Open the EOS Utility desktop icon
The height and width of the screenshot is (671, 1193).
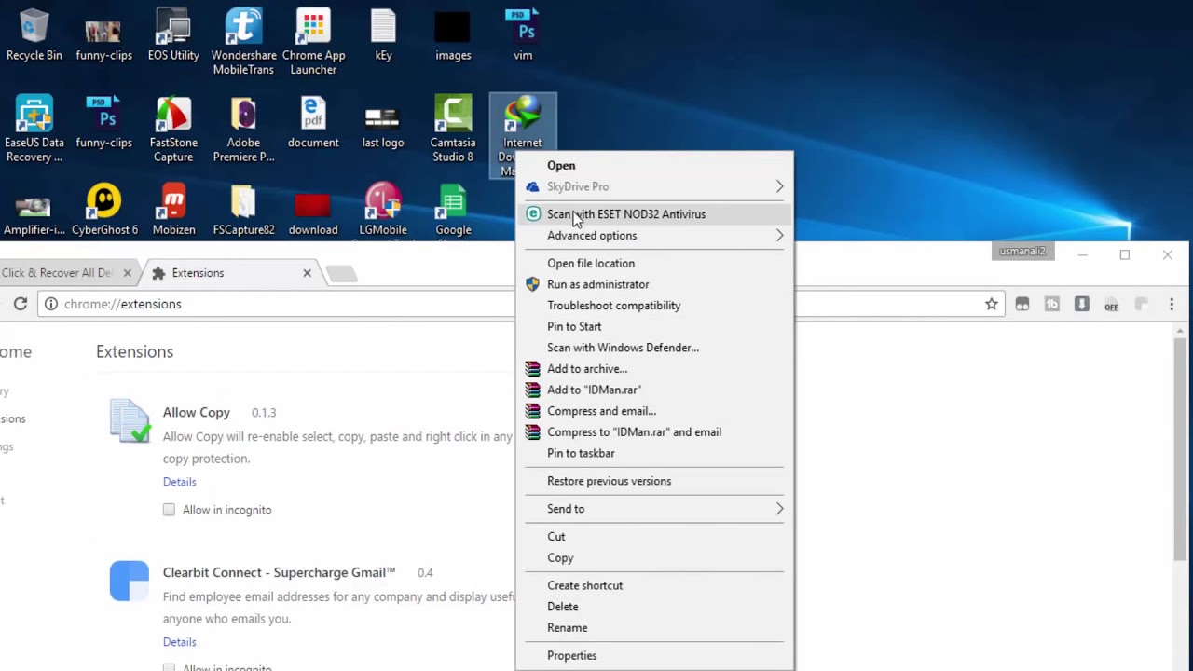point(173,35)
